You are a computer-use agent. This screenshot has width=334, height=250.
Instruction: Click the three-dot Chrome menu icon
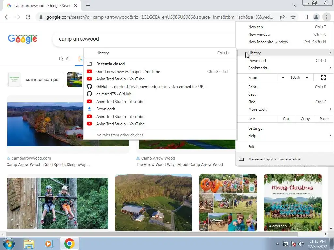point(327,17)
